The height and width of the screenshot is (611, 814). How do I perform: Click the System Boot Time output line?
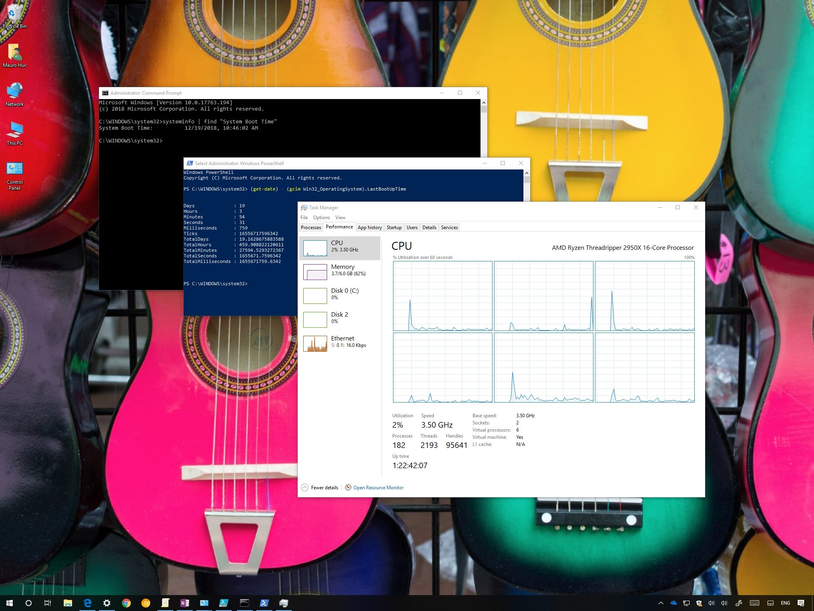[x=178, y=128]
